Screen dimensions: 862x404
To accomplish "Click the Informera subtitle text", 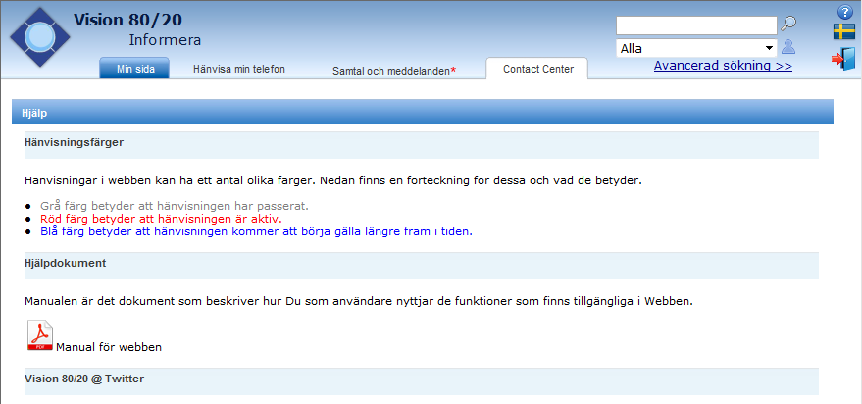I will pos(165,40).
